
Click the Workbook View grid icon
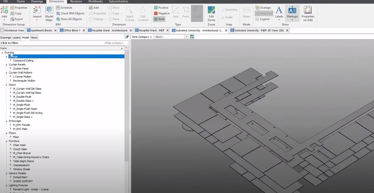point(2,30)
